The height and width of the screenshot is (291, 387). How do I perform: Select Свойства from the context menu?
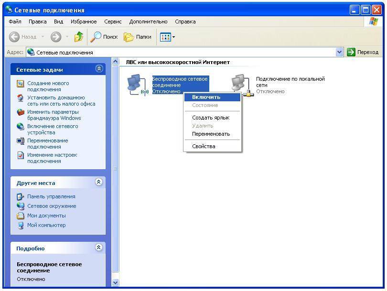coord(204,146)
